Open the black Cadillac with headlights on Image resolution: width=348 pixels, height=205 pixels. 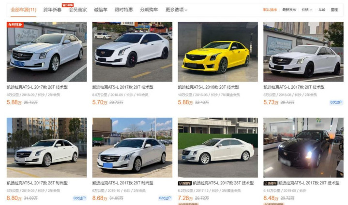303,148
